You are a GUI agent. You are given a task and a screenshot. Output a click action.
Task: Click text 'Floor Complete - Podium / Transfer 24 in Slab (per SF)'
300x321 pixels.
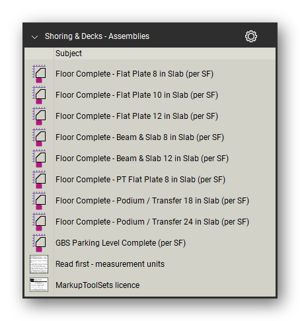[x=152, y=222]
